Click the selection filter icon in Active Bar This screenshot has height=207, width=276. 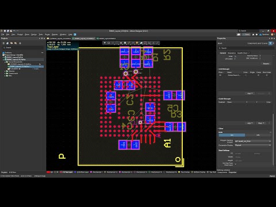105,43
